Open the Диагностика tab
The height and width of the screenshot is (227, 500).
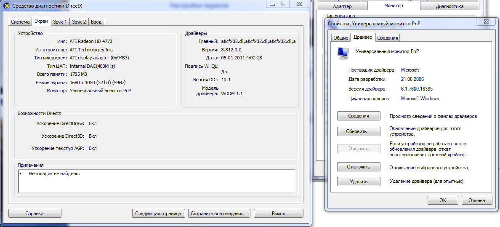449,6
